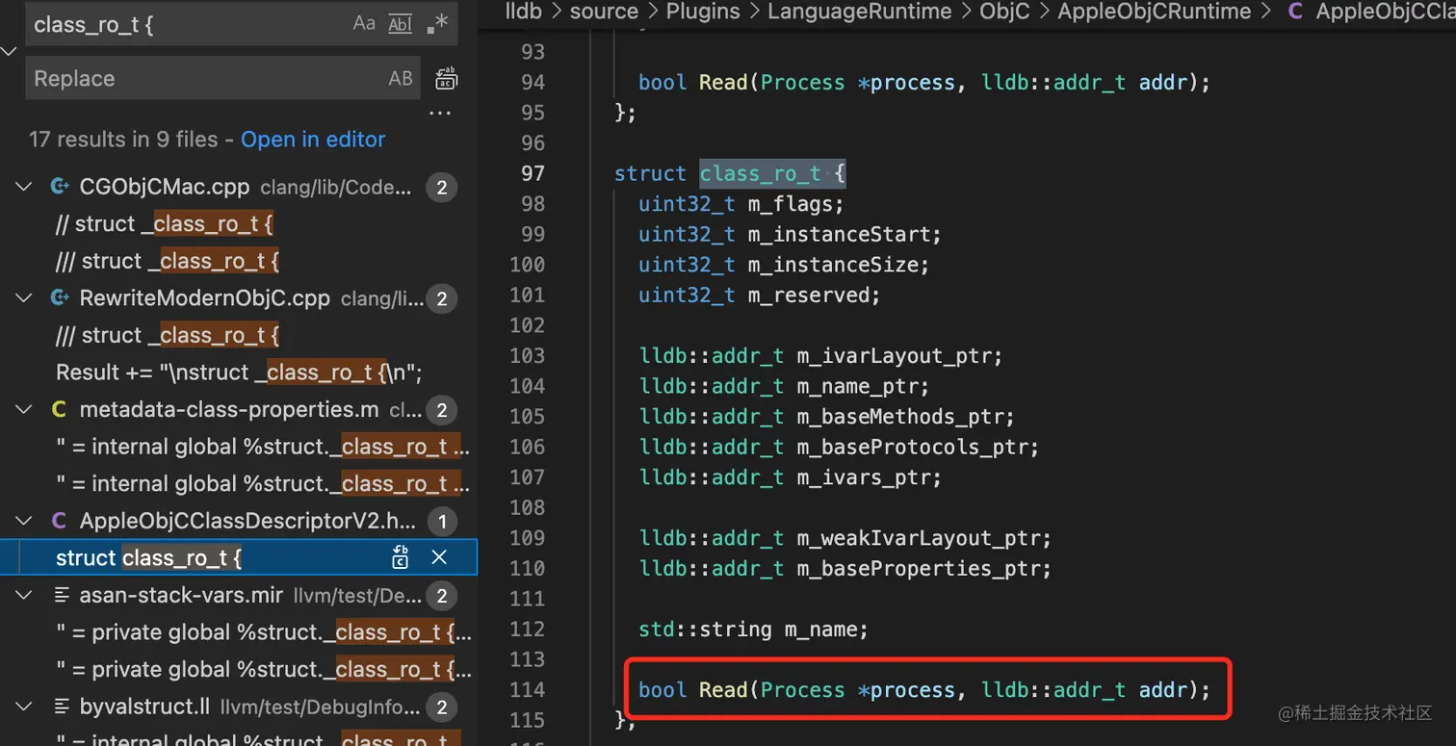Toggle Use Regular Expression option
1456x746 pixels.
tap(436, 24)
